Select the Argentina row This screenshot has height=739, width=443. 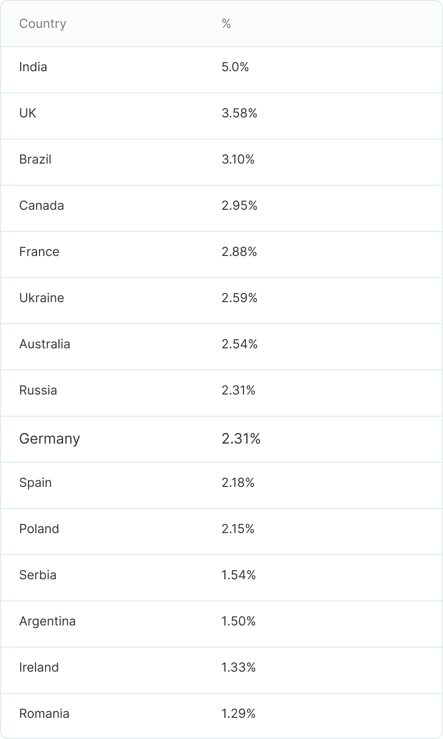(47, 621)
